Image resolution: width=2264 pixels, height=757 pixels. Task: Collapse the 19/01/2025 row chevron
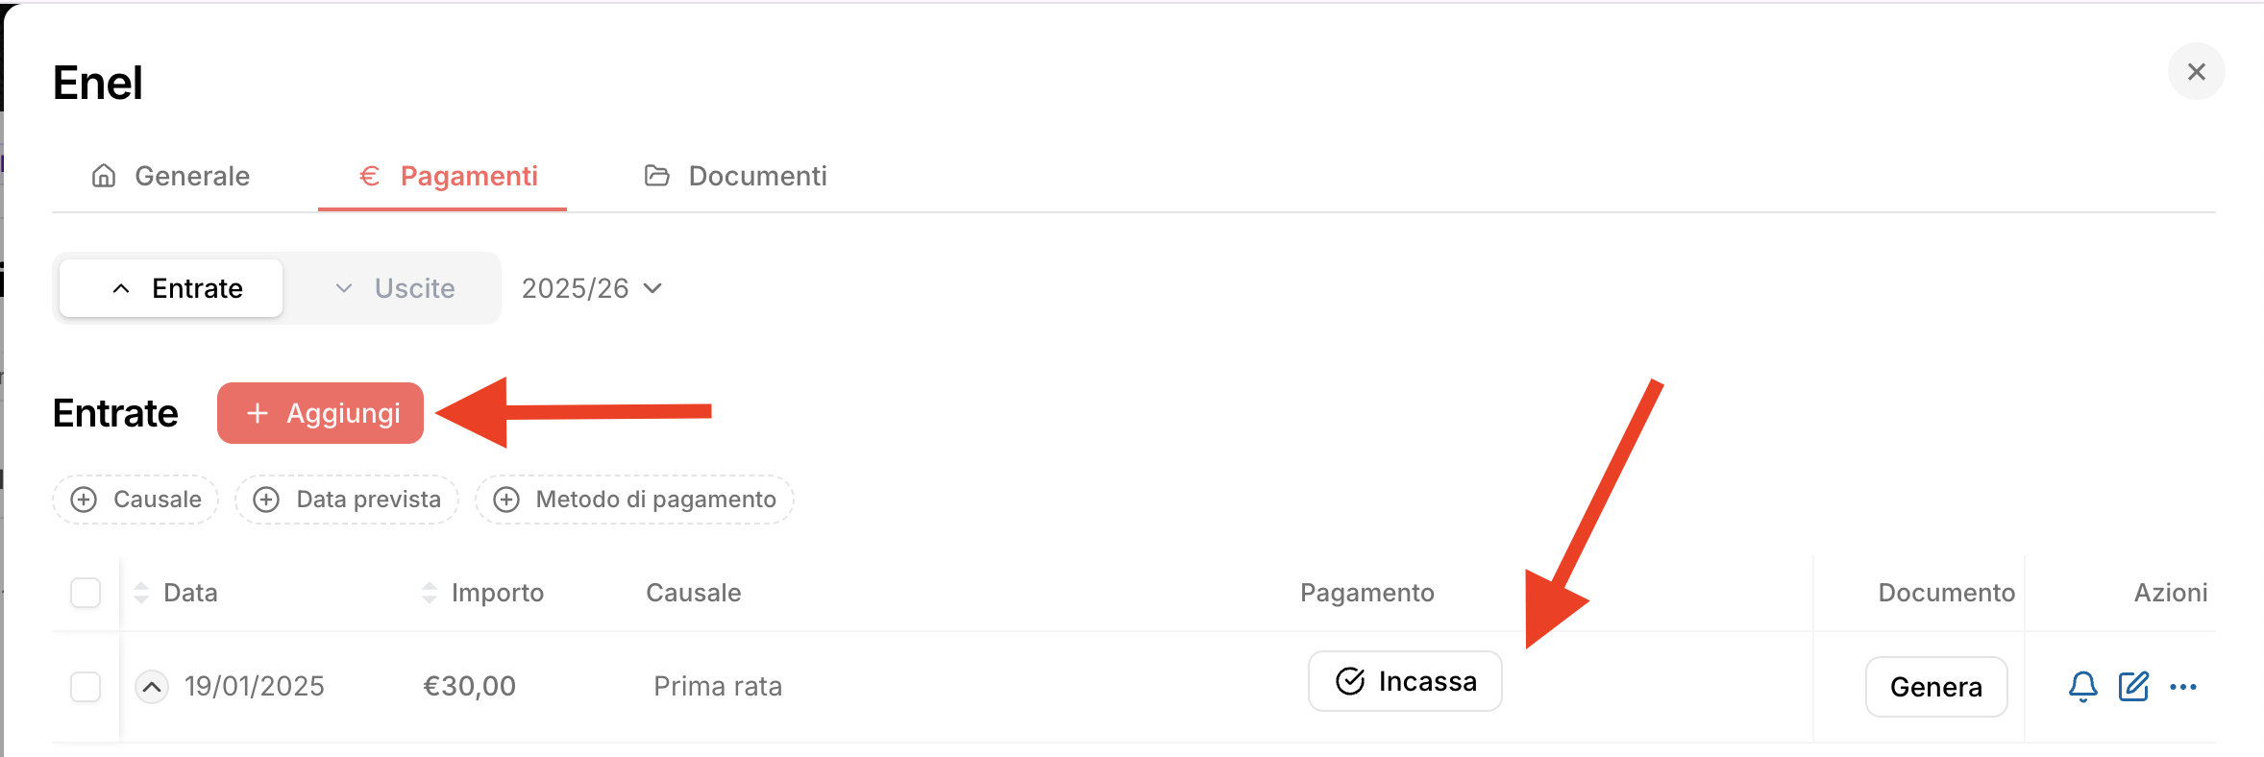click(152, 686)
